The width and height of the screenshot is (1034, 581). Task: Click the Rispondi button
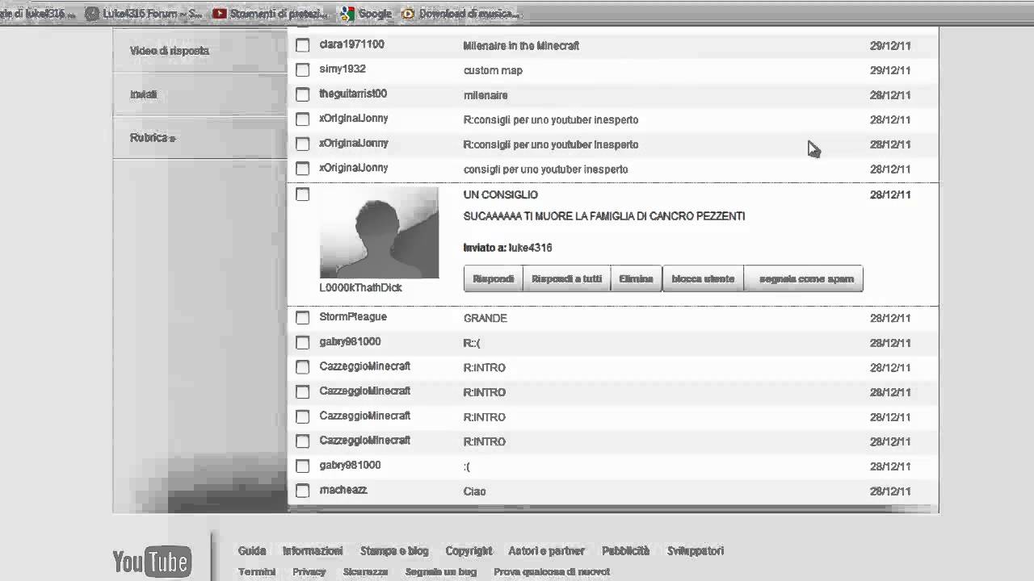tap(493, 278)
